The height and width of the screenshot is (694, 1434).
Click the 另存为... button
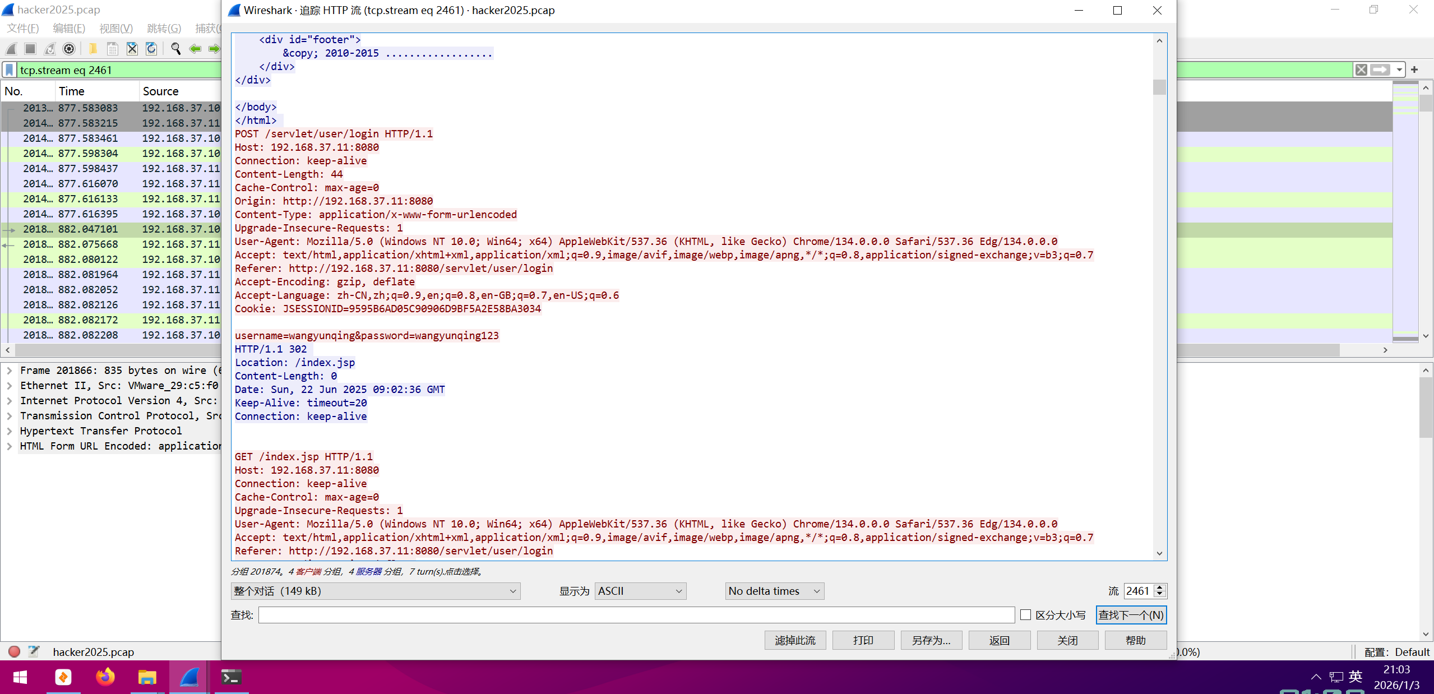(931, 640)
